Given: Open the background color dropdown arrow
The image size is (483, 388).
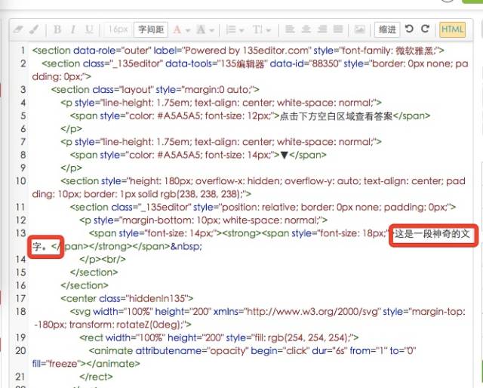Looking at the screenshot, I should (211, 30).
